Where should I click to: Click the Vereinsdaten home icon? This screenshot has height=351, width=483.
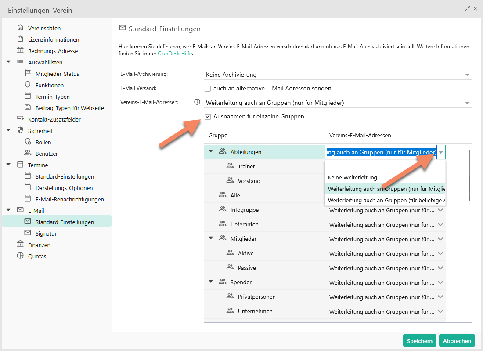[x=20, y=28]
